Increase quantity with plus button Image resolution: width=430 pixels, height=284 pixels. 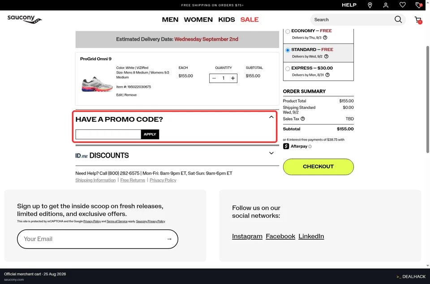(x=233, y=78)
